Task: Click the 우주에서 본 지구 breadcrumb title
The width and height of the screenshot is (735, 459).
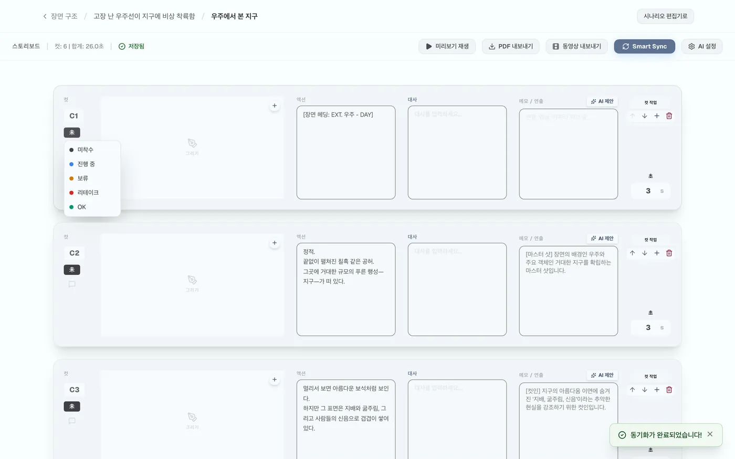Action: (x=234, y=16)
